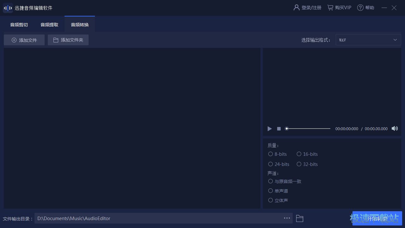Click the 添加文件 button

[24, 40]
